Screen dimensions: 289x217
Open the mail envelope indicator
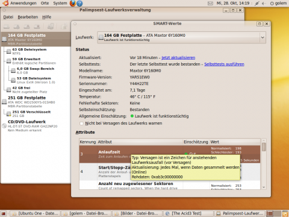click(x=210, y=4)
